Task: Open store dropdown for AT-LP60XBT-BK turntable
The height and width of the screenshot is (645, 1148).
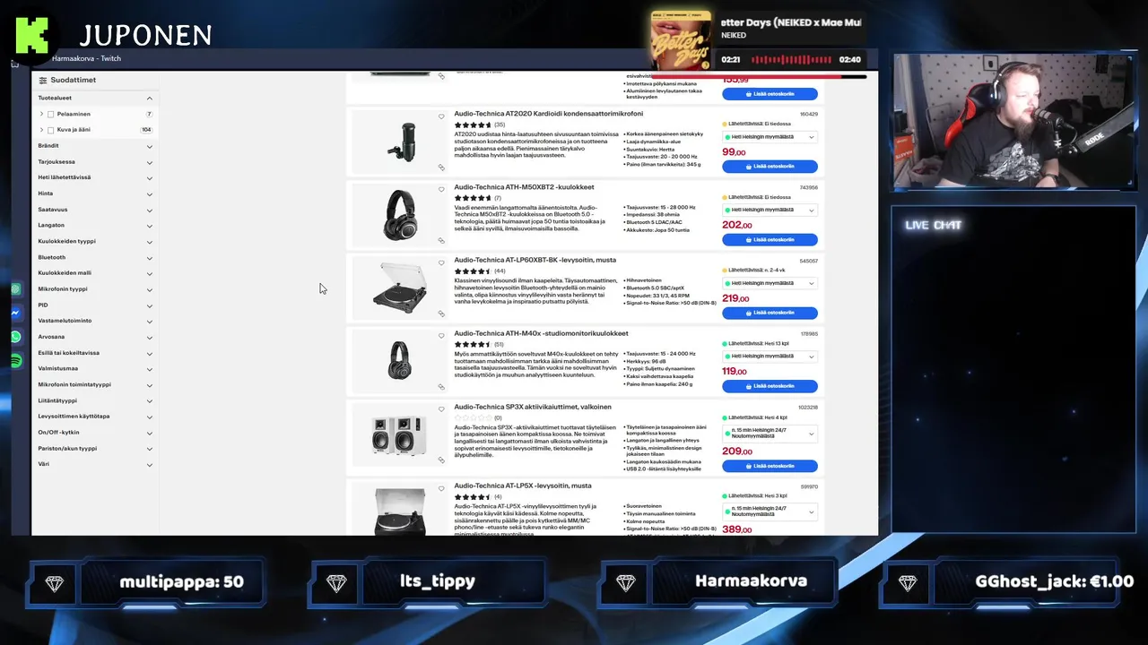Action: point(770,283)
